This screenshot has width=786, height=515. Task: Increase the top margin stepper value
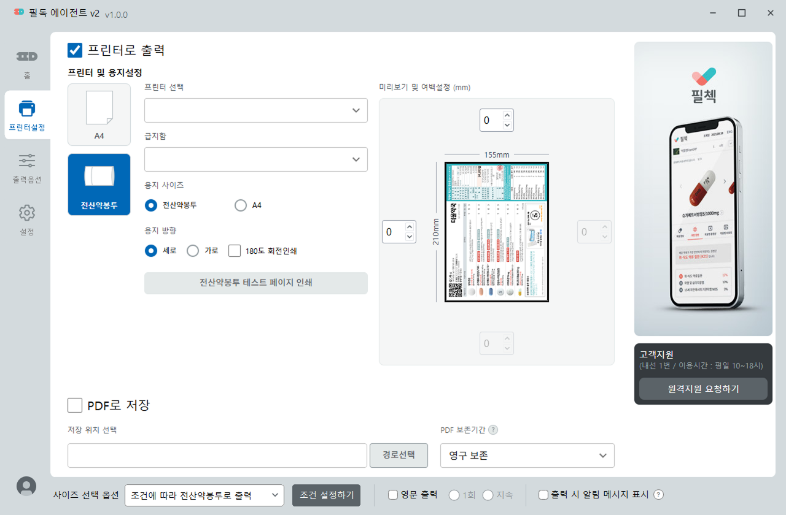[x=507, y=115]
